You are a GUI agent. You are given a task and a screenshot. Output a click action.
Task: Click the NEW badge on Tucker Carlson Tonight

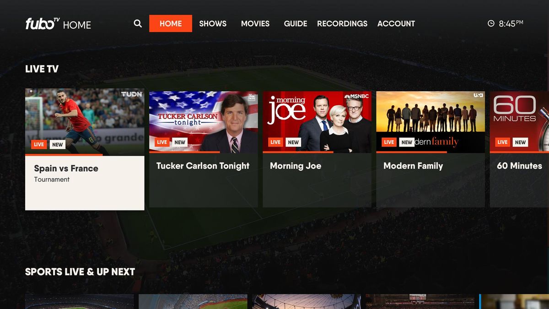point(180,142)
